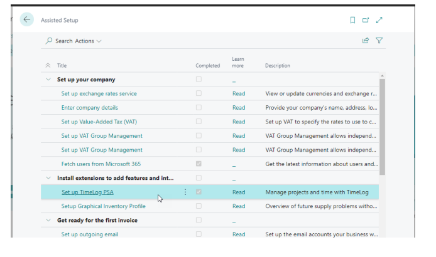
Task: Open the filter pane icon
Action: pos(379,41)
